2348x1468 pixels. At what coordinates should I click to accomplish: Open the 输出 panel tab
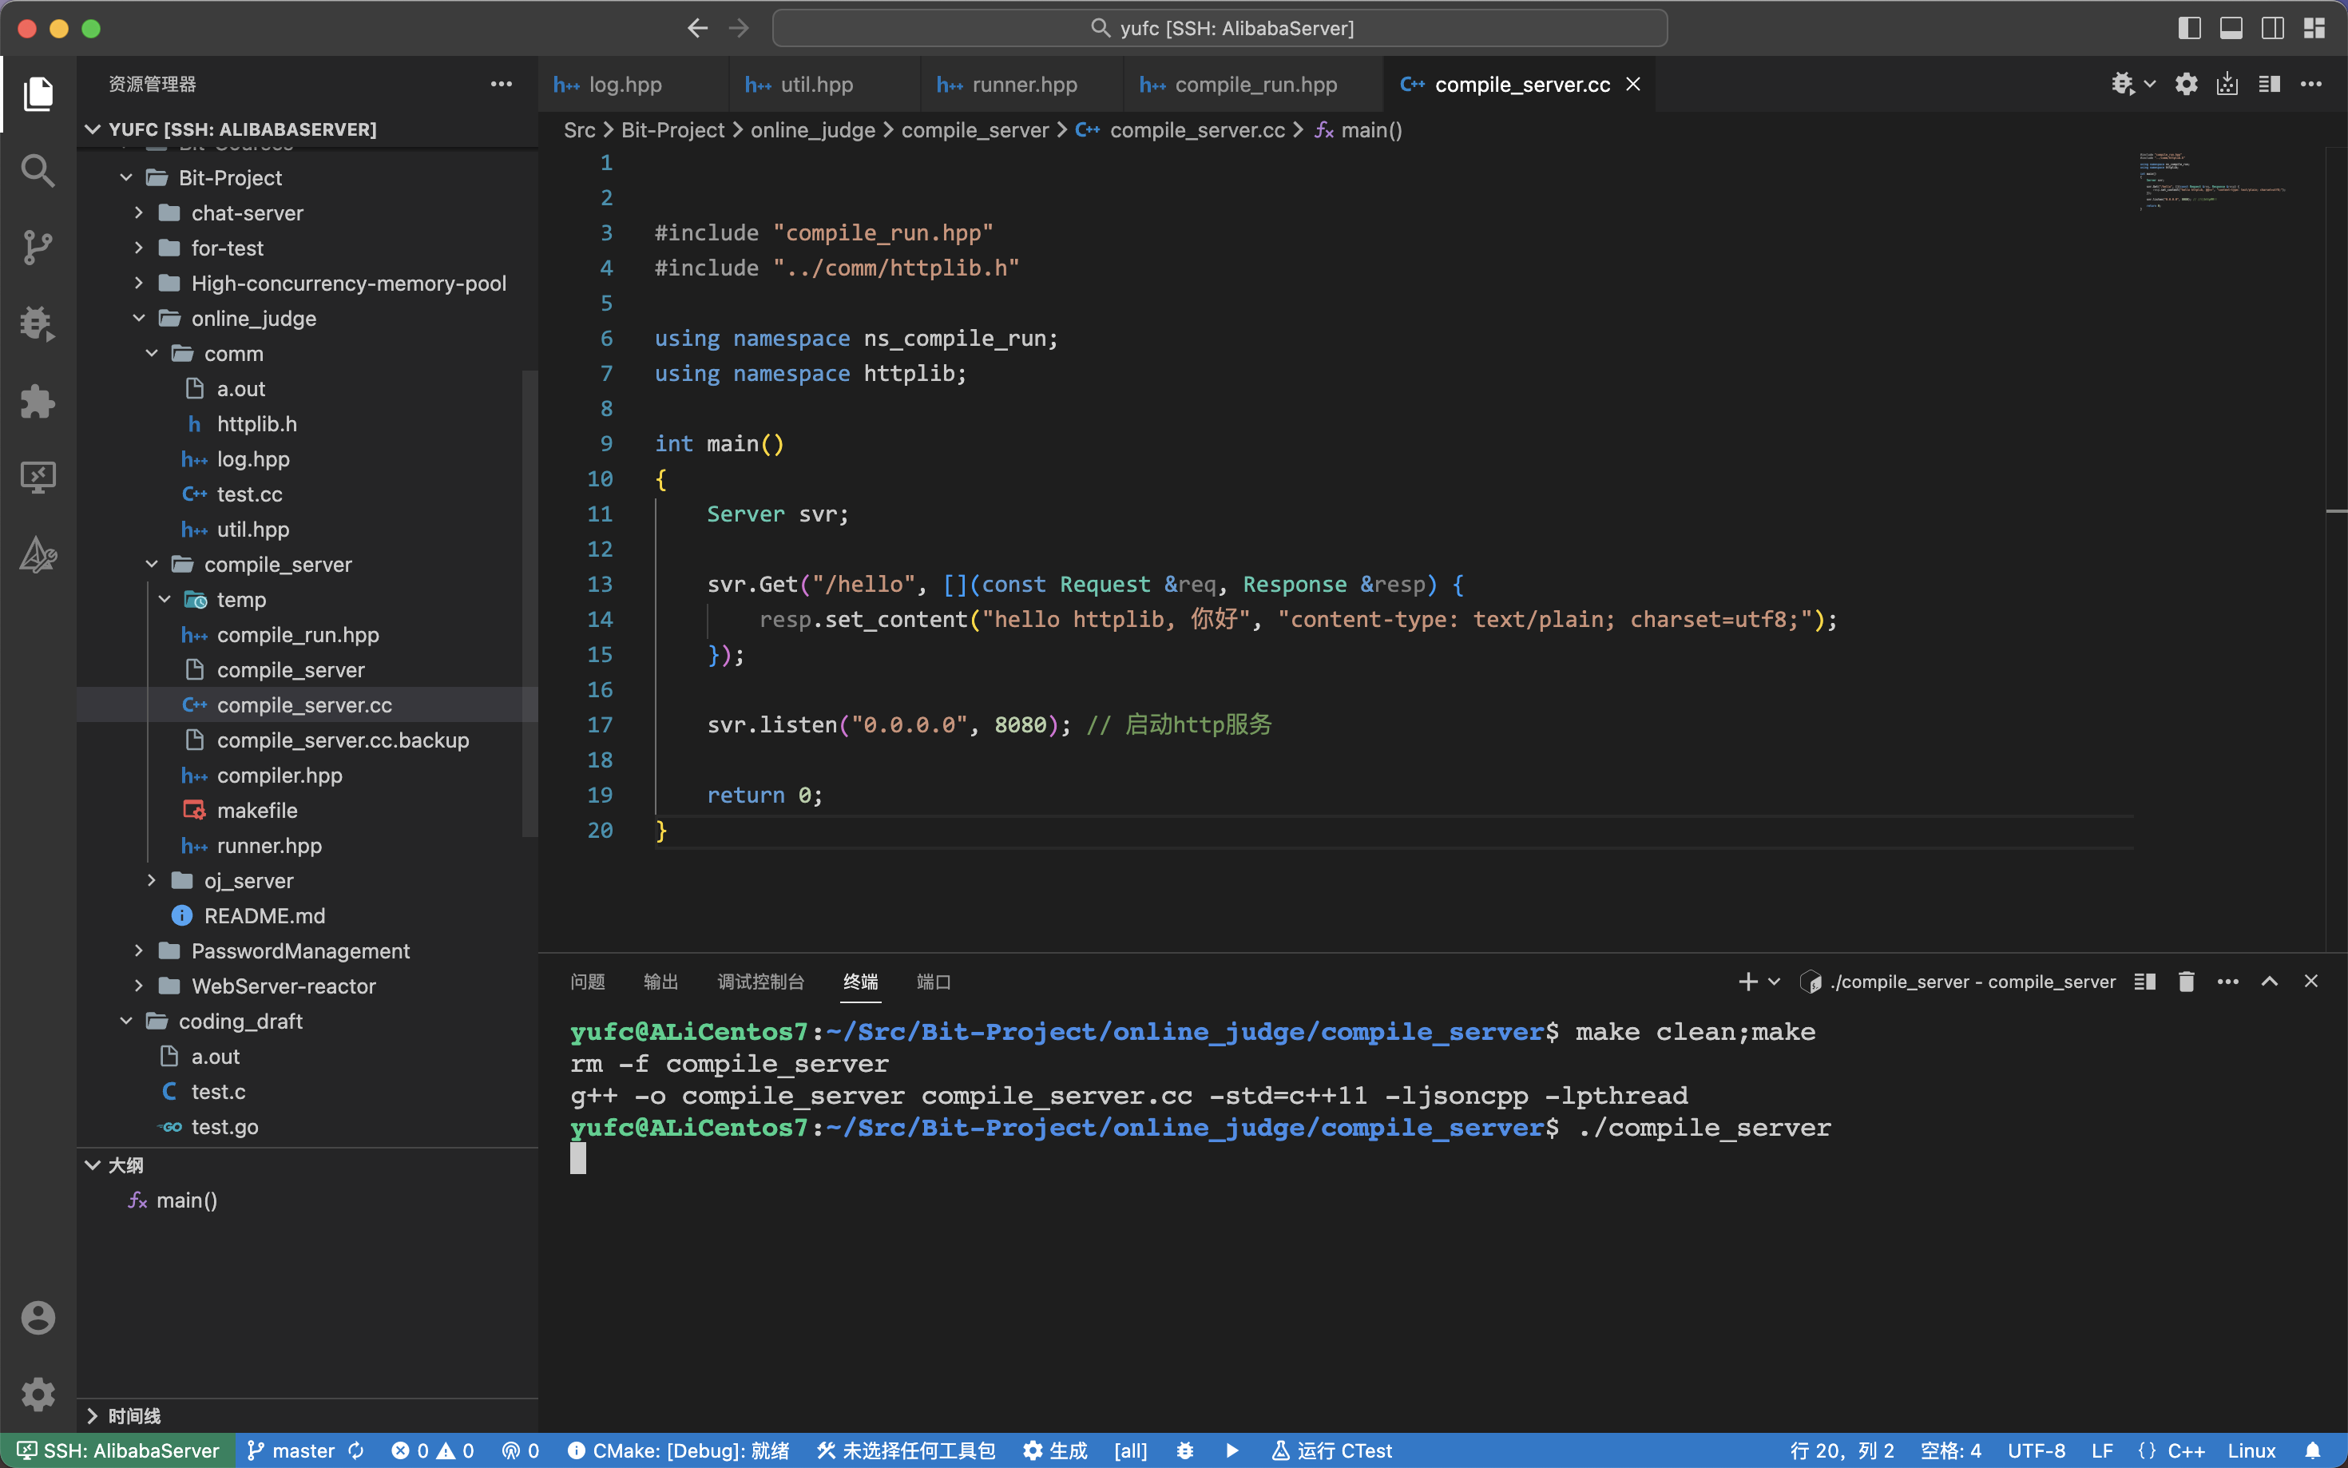pos(661,982)
